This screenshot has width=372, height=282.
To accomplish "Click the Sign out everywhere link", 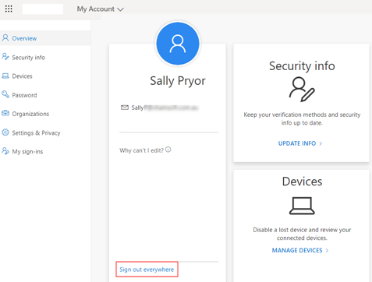I will [x=147, y=270].
